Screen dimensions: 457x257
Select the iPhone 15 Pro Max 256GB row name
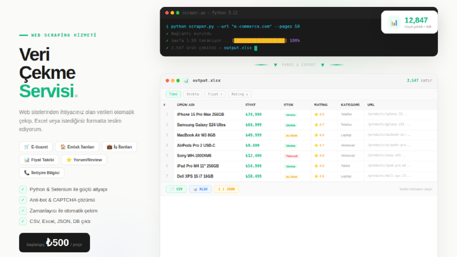pyautogui.click(x=201, y=115)
